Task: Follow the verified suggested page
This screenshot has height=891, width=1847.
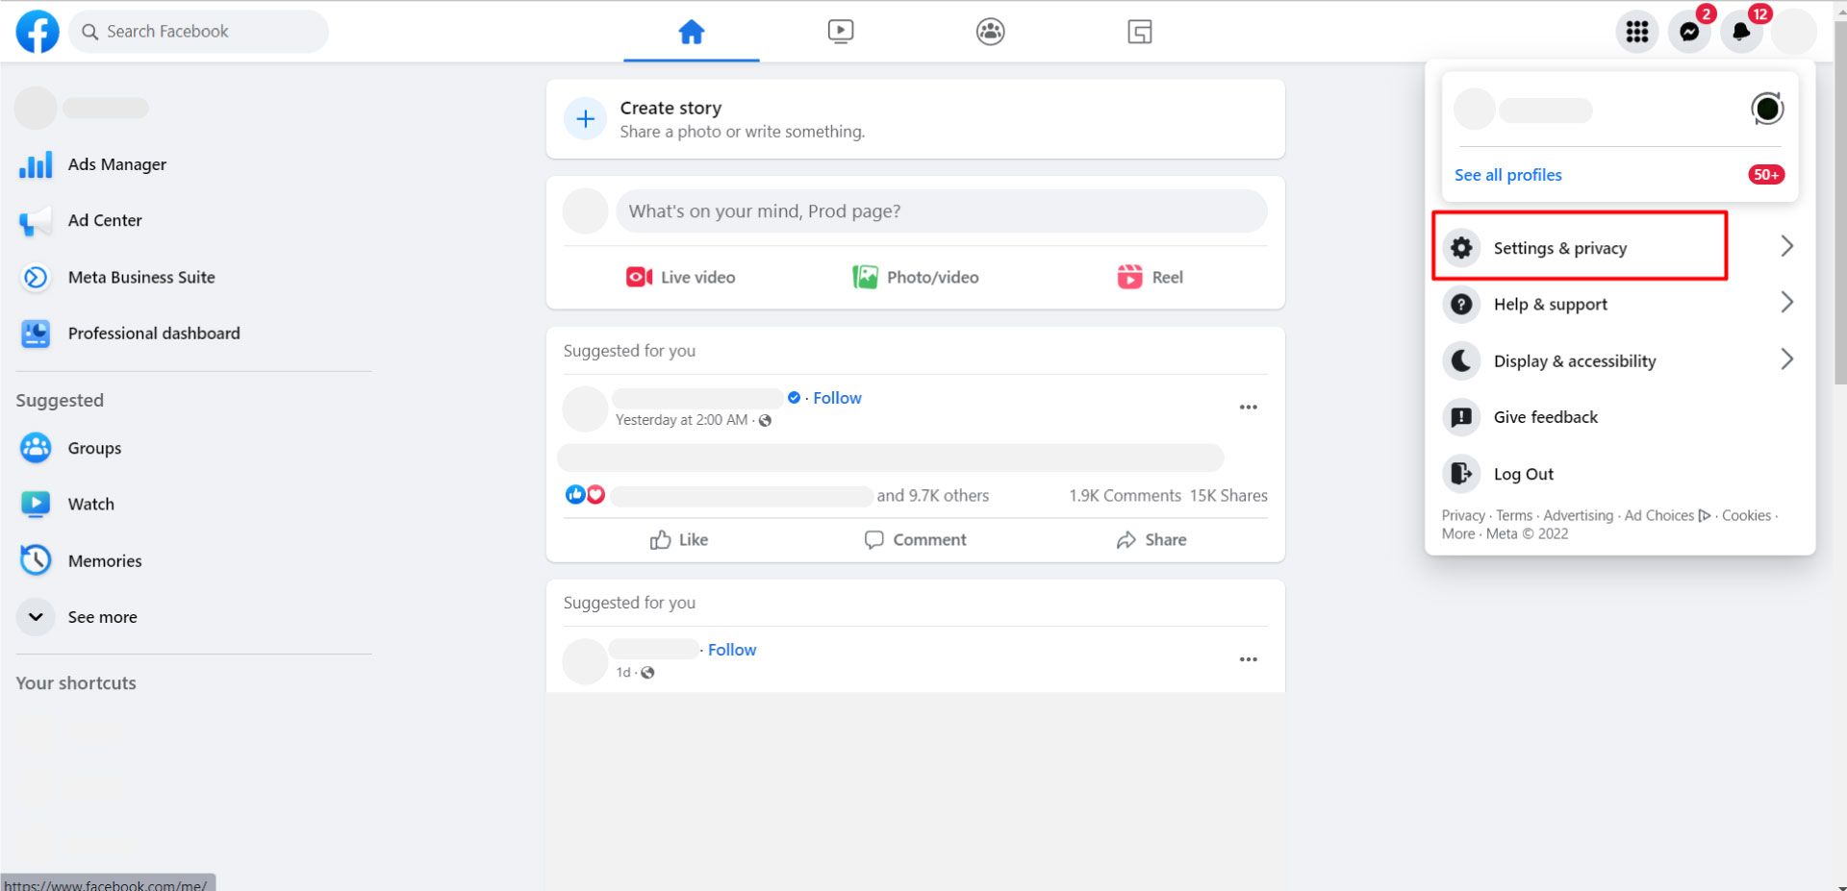Action: tap(837, 398)
